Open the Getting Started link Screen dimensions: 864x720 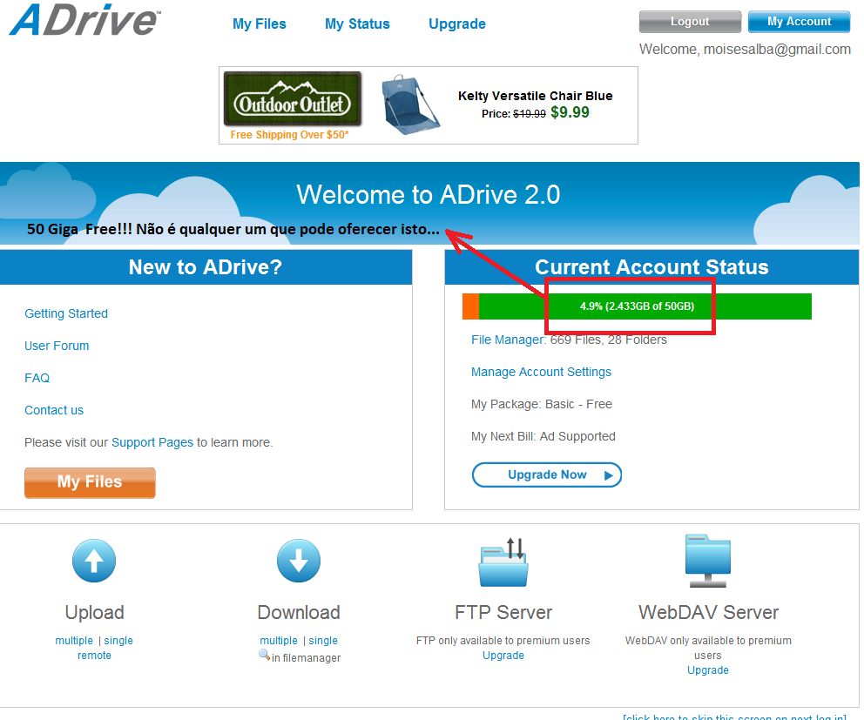coord(66,313)
